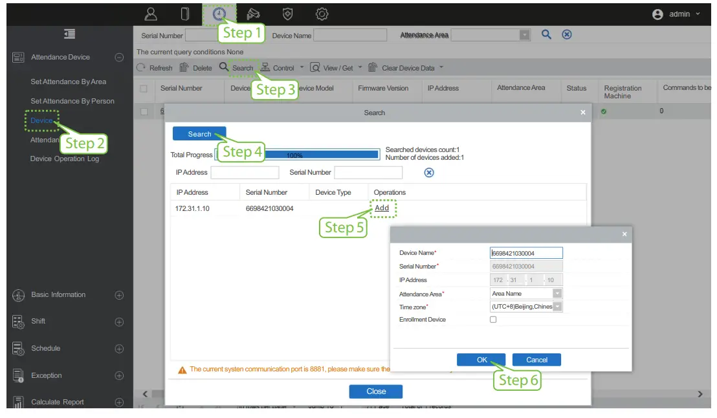The height and width of the screenshot is (418, 717).
Task: Click the Device Name input field in dialog
Action: click(526, 253)
